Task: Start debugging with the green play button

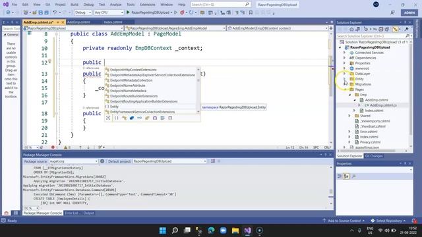Action: 128,13
